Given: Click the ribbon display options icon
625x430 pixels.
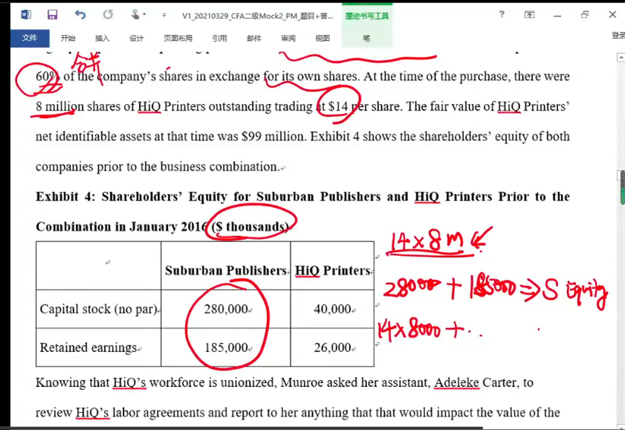Looking at the screenshot, I should [529, 15].
